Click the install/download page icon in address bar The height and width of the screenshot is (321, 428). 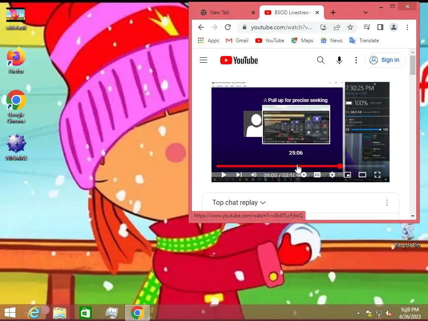click(x=324, y=27)
